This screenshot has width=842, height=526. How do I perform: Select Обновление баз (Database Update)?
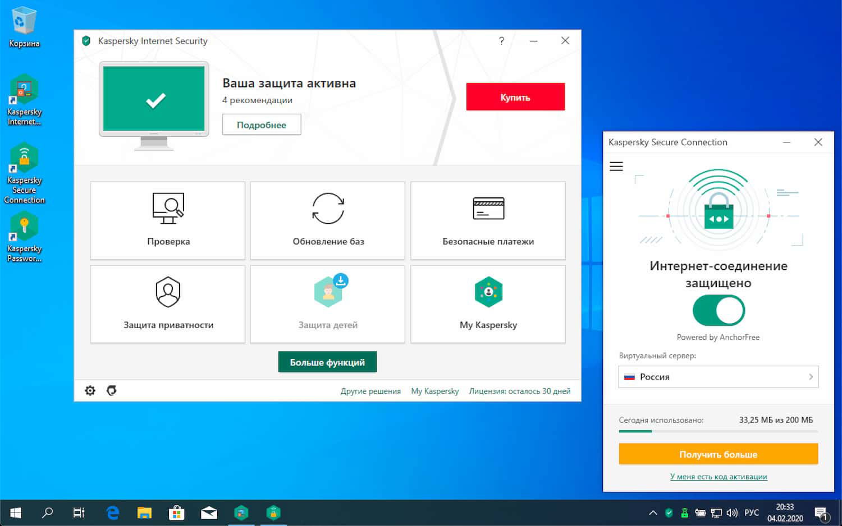click(327, 220)
